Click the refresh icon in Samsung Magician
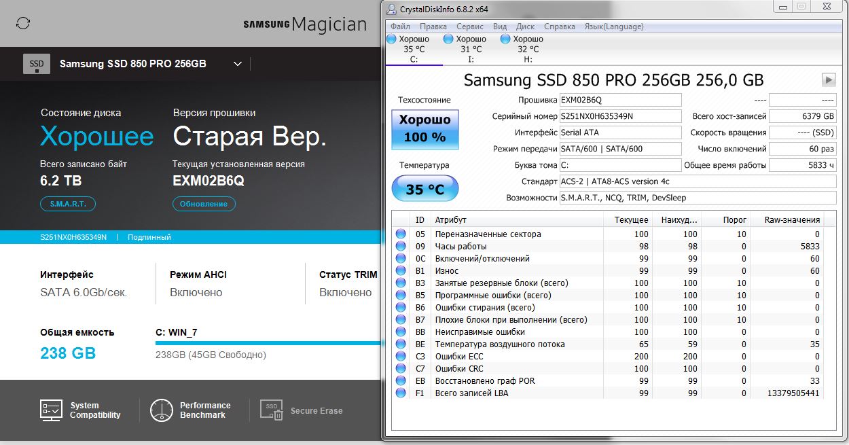 click(23, 23)
